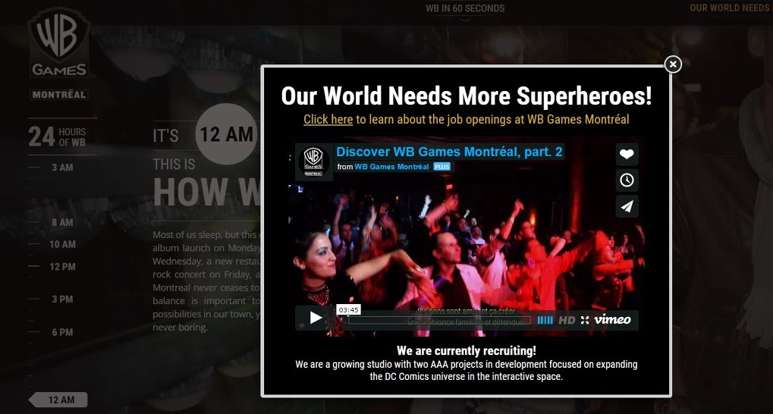This screenshot has height=414, width=773.
Task: Jump to 3 AM on the timeline
Action: [62, 168]
